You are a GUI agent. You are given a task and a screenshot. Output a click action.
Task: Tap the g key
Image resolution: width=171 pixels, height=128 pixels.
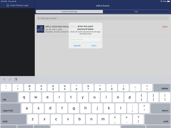tap(74, 108)
